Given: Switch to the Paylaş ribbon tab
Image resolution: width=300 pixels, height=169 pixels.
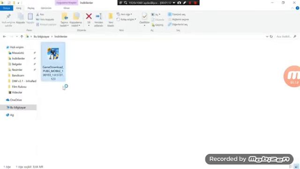Looking at the screenshot, I should tap(31, 8).
